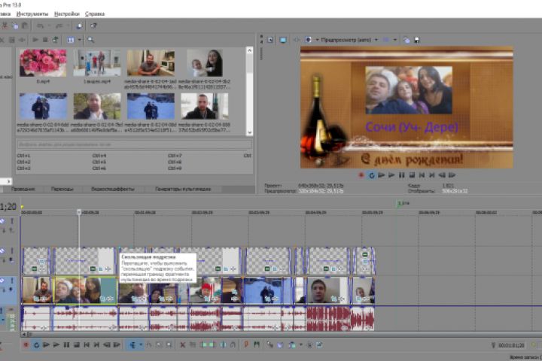Open Project Video Properties in preview toolbar
The image size is (542, 361).
pyautogui.click(x=270, y=40)
